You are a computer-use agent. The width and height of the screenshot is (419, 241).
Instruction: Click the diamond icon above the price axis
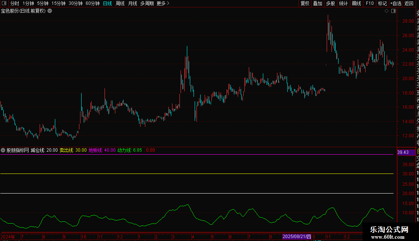386,11
